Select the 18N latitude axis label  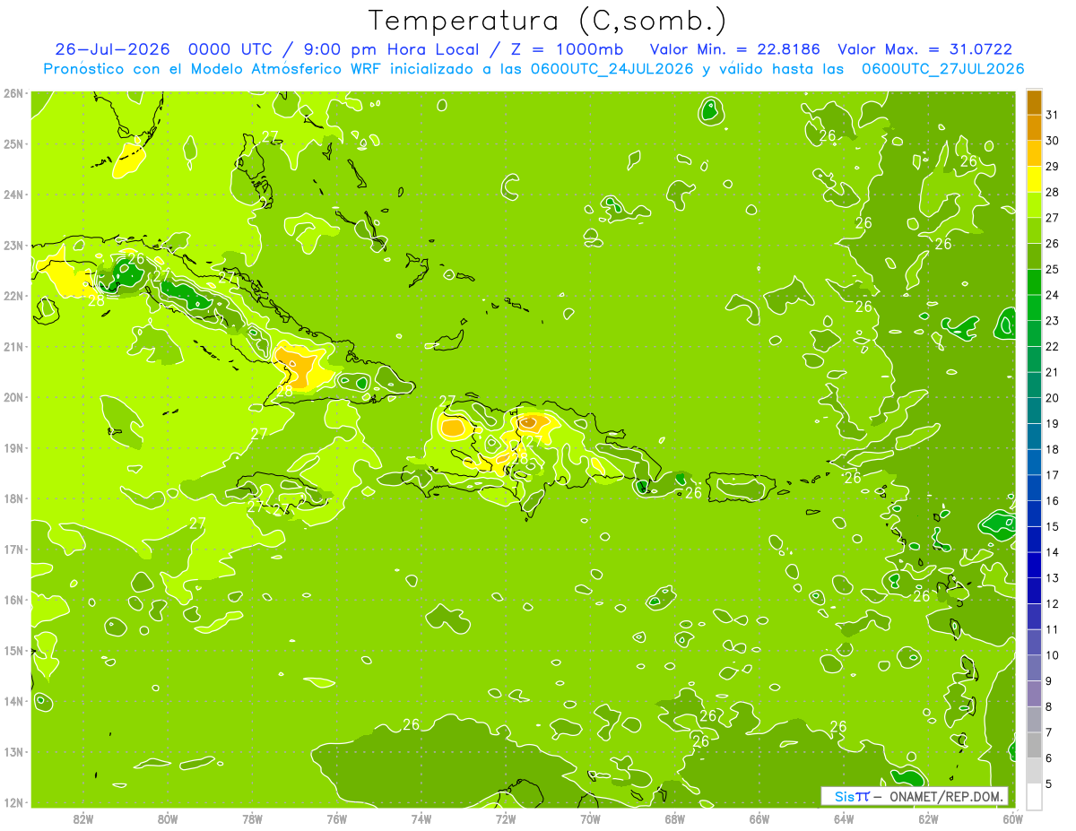point(13,498)
